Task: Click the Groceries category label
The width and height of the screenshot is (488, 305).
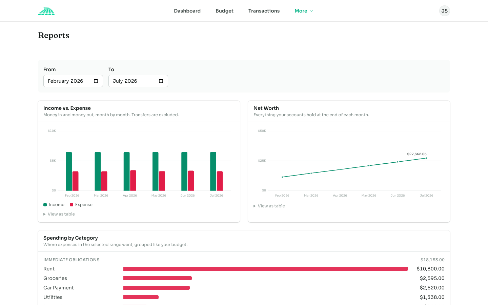Action: (x=55, y=278)
